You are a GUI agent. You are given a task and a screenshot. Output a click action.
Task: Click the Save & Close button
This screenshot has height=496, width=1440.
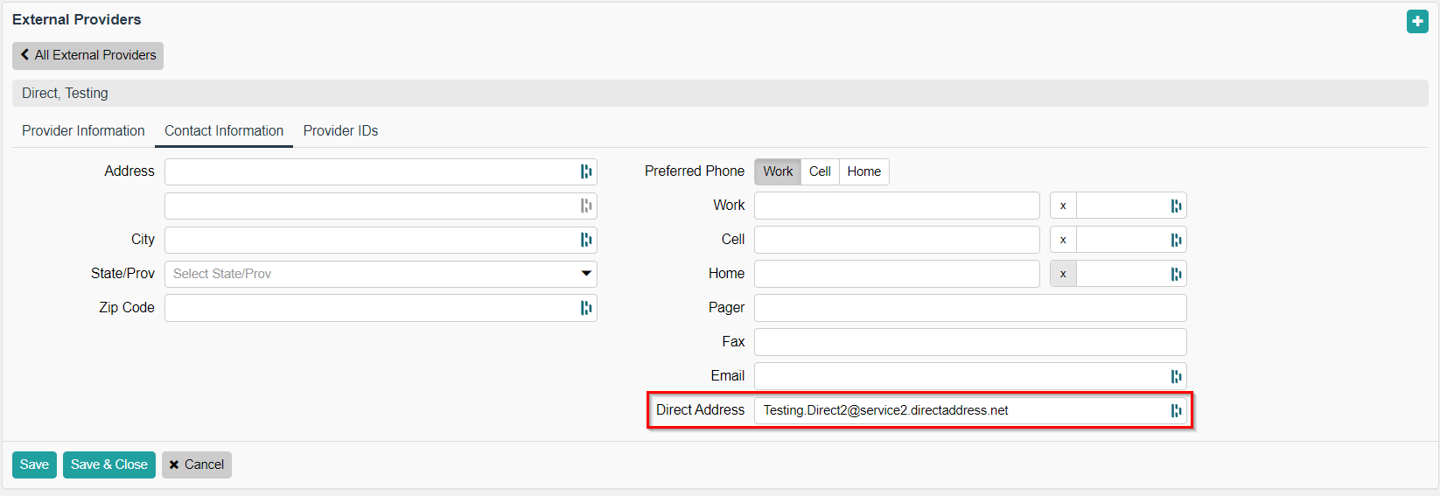pyautogui.click(x=108, y=465)
